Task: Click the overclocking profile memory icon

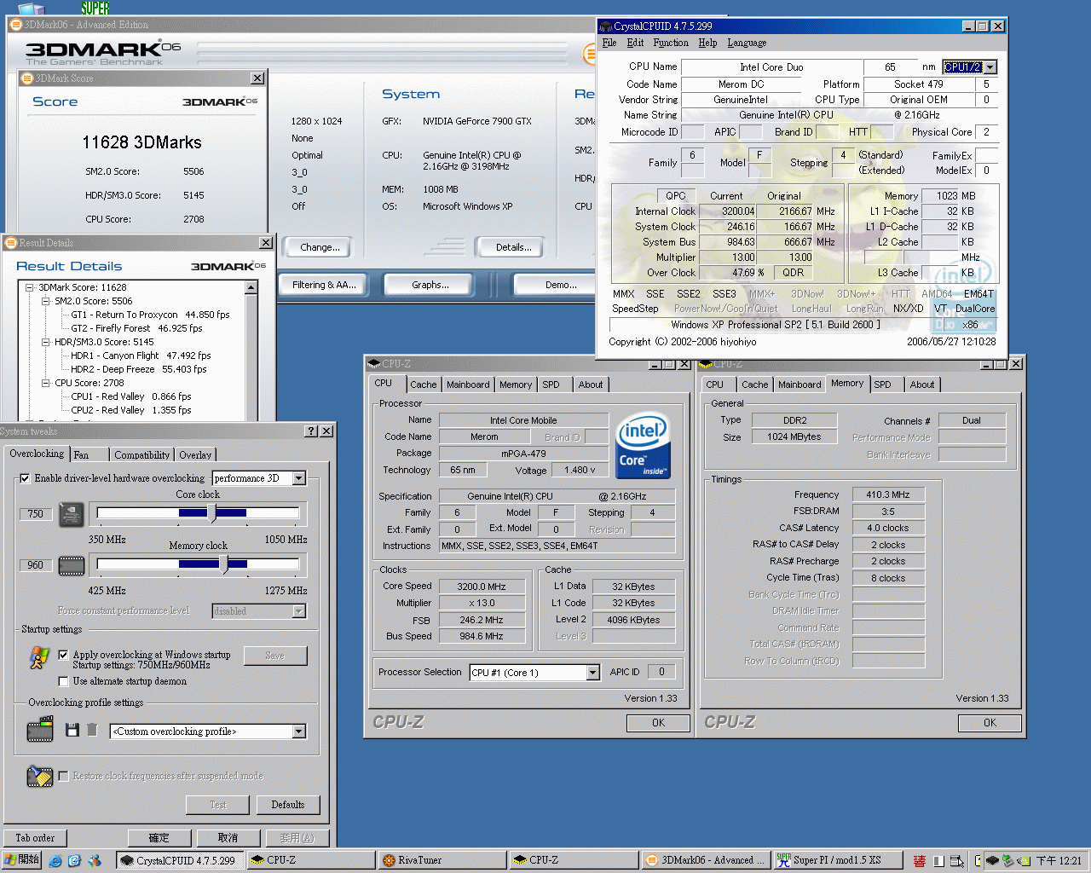Action: click(40, 730)
